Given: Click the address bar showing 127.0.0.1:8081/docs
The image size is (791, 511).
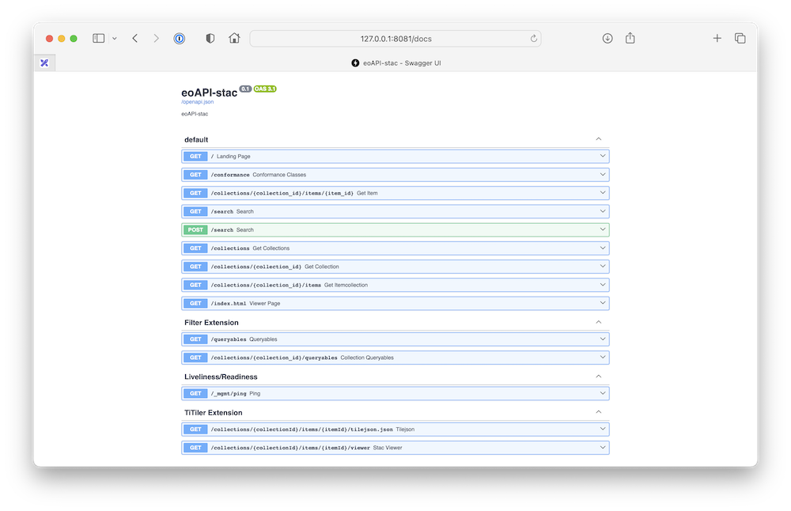Looking at the screenshot, I should (395, 38).
